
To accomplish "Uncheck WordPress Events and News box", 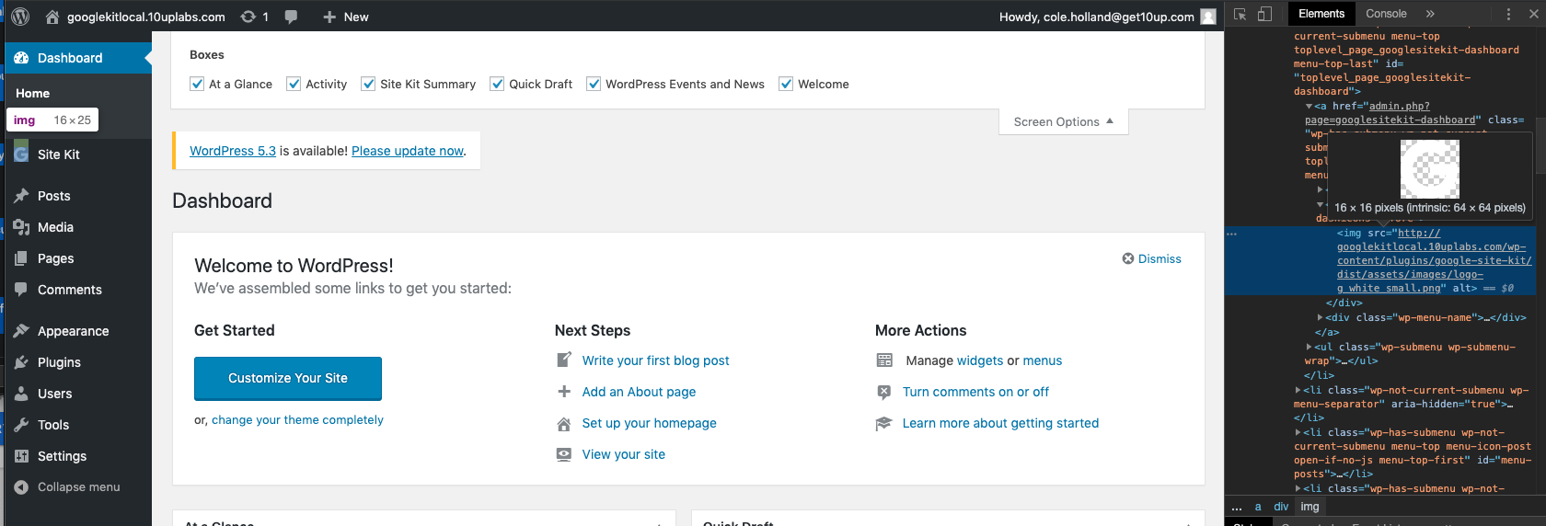I will pos(594,84).
